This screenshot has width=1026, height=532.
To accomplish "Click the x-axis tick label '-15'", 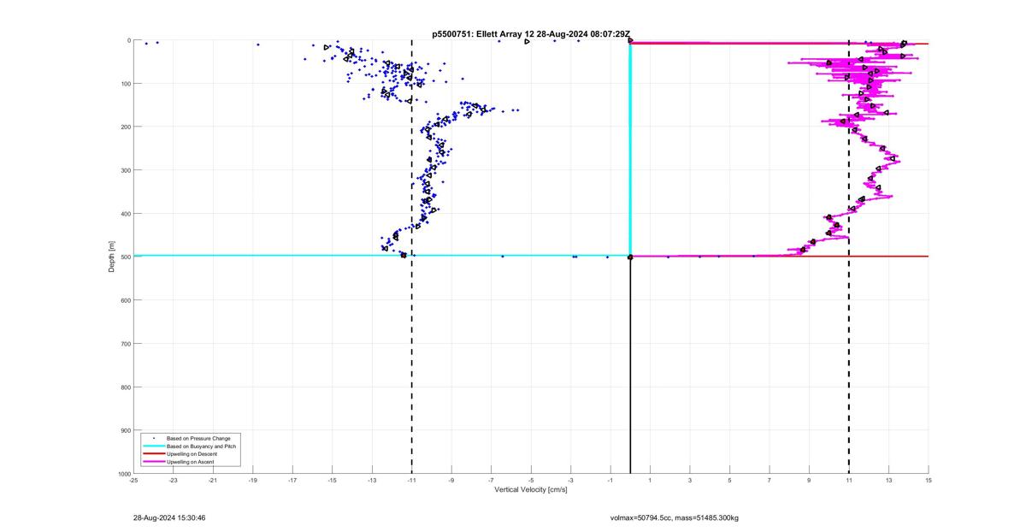I will pyautogui.click(x=332, y=480).
